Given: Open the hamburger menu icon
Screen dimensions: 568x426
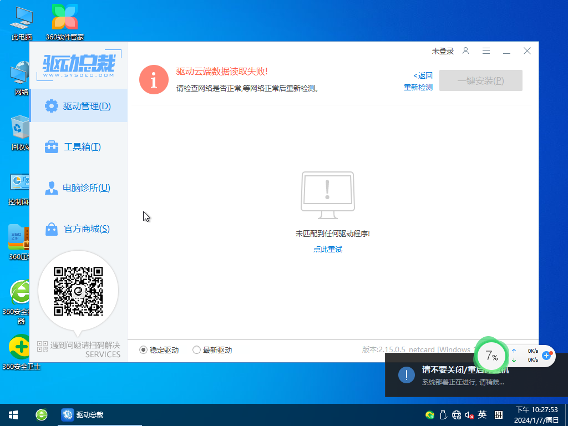Looking at the screenshot, I should tap(486, 50).
